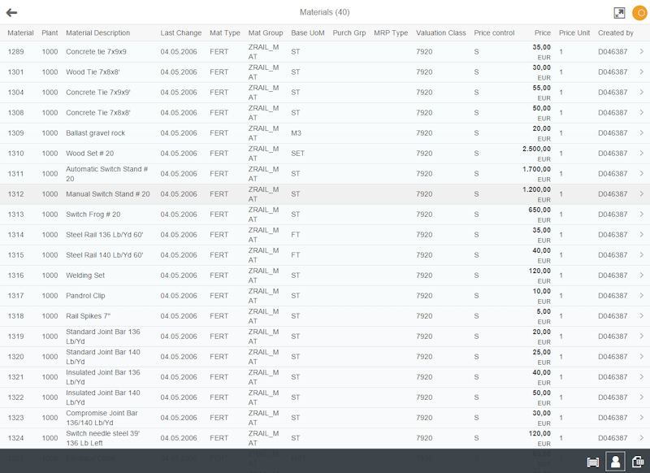Open details arrow for Welding Set row
Viewport: 650px width, 473px height.
click(641, 275)
